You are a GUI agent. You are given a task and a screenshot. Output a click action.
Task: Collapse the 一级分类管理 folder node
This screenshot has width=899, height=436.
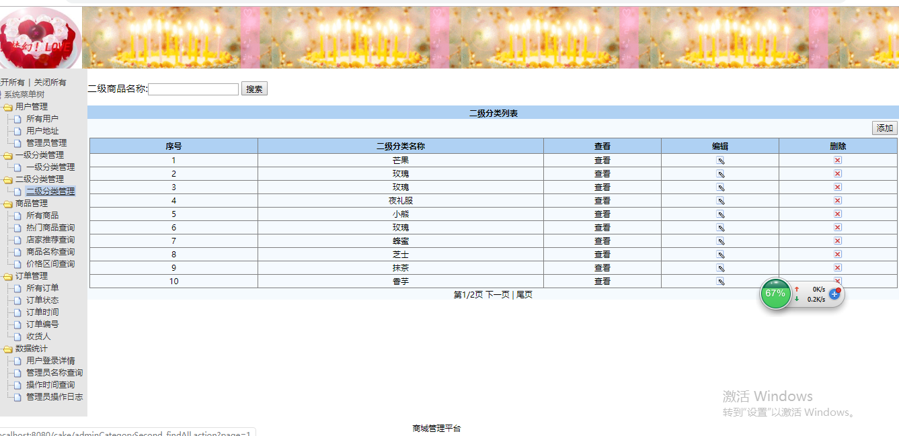click(x=8, y=155)
